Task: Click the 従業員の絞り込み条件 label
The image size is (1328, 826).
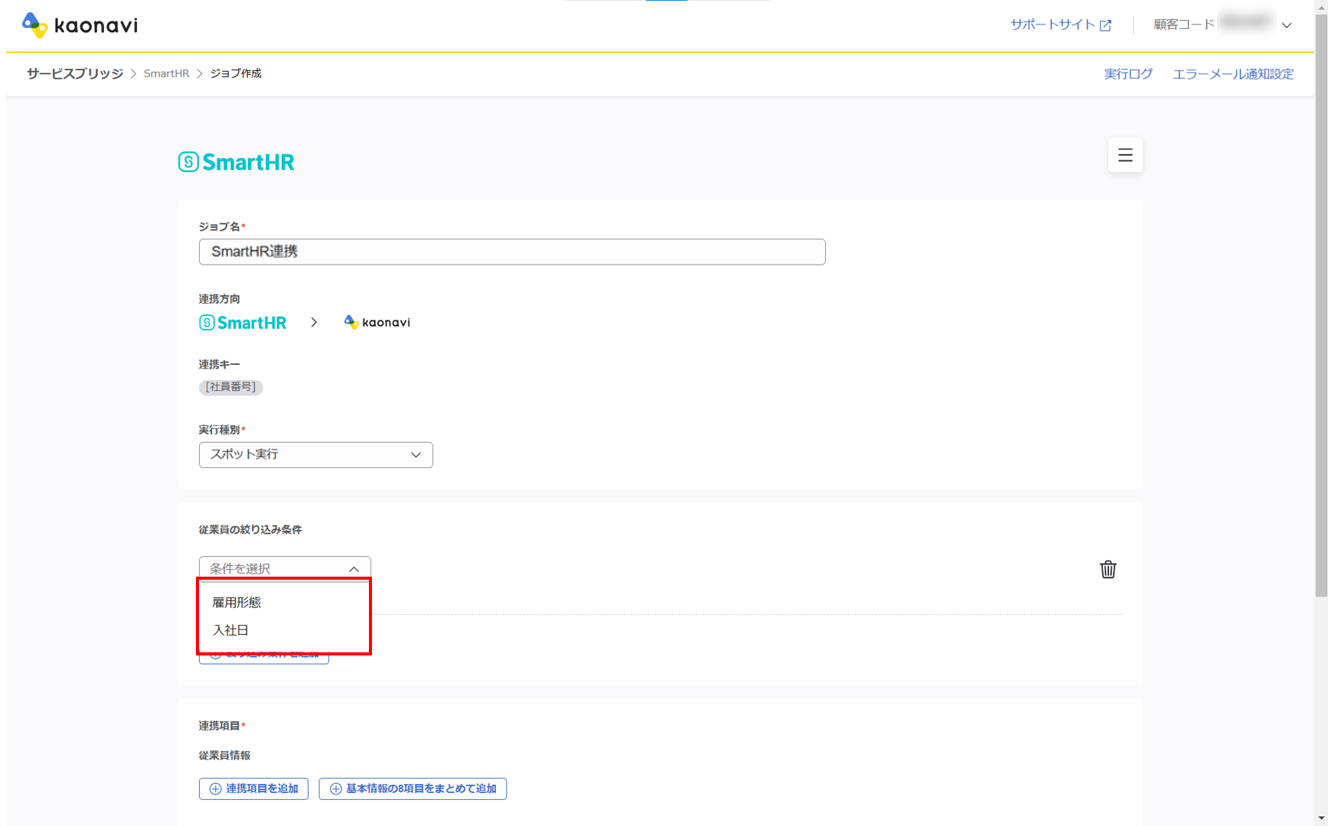Action: point(250,529)
